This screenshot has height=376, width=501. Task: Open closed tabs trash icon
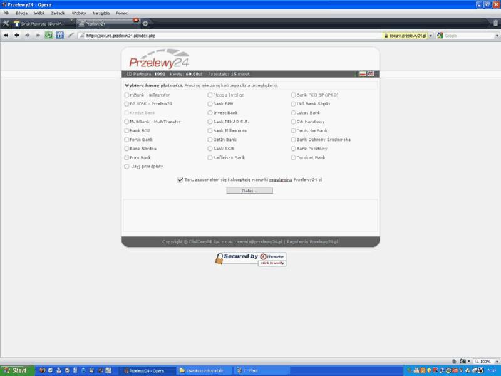click(496, 24)
